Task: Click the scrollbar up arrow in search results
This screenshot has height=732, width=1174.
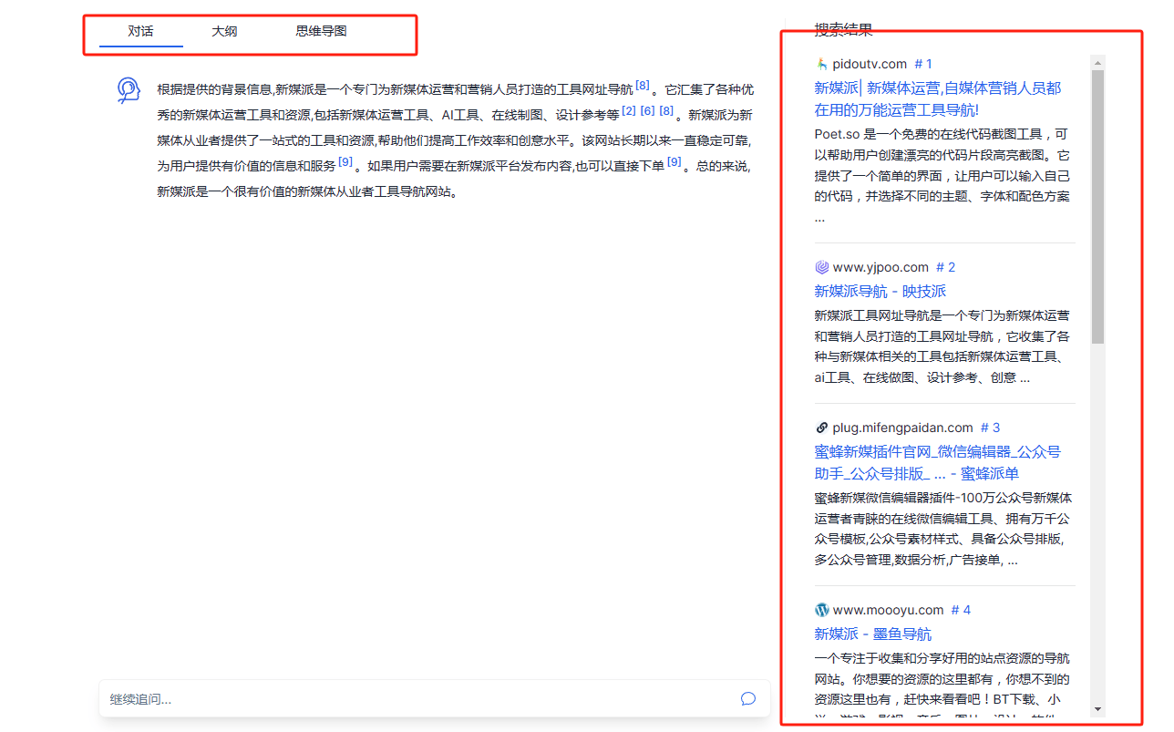Action: click(1097, 63)
